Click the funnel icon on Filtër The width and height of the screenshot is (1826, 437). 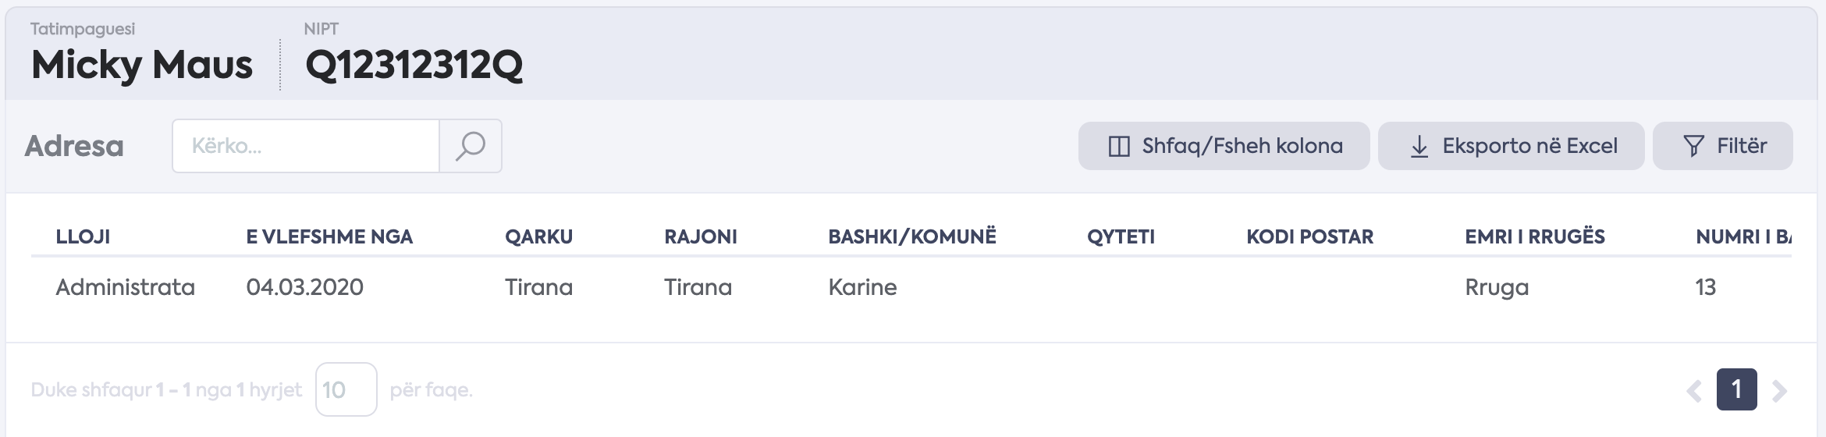1693,146
